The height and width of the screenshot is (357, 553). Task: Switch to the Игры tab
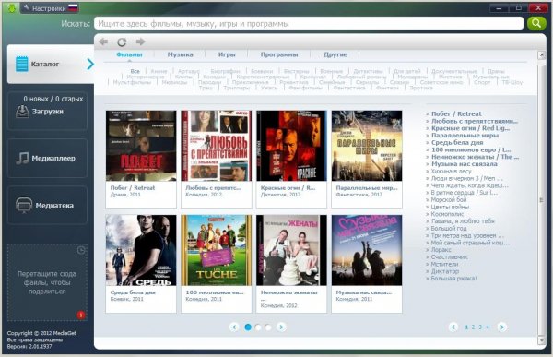click(227, 54)
